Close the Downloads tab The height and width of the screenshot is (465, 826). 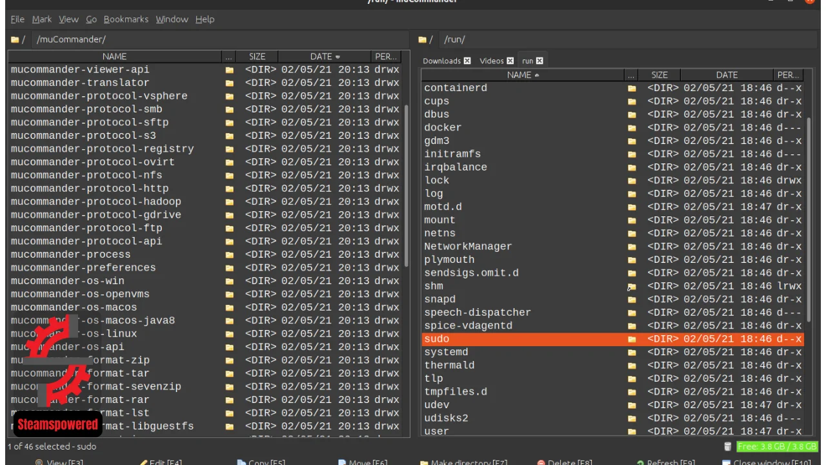[467, 61]
